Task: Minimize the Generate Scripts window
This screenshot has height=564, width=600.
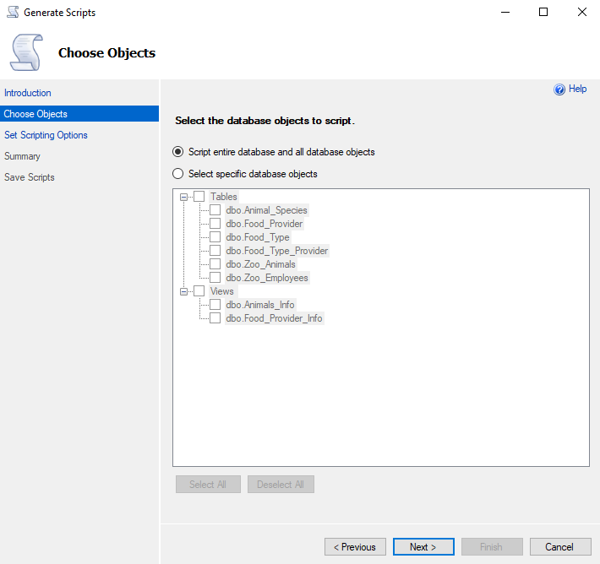Action: tap(505, 12)
